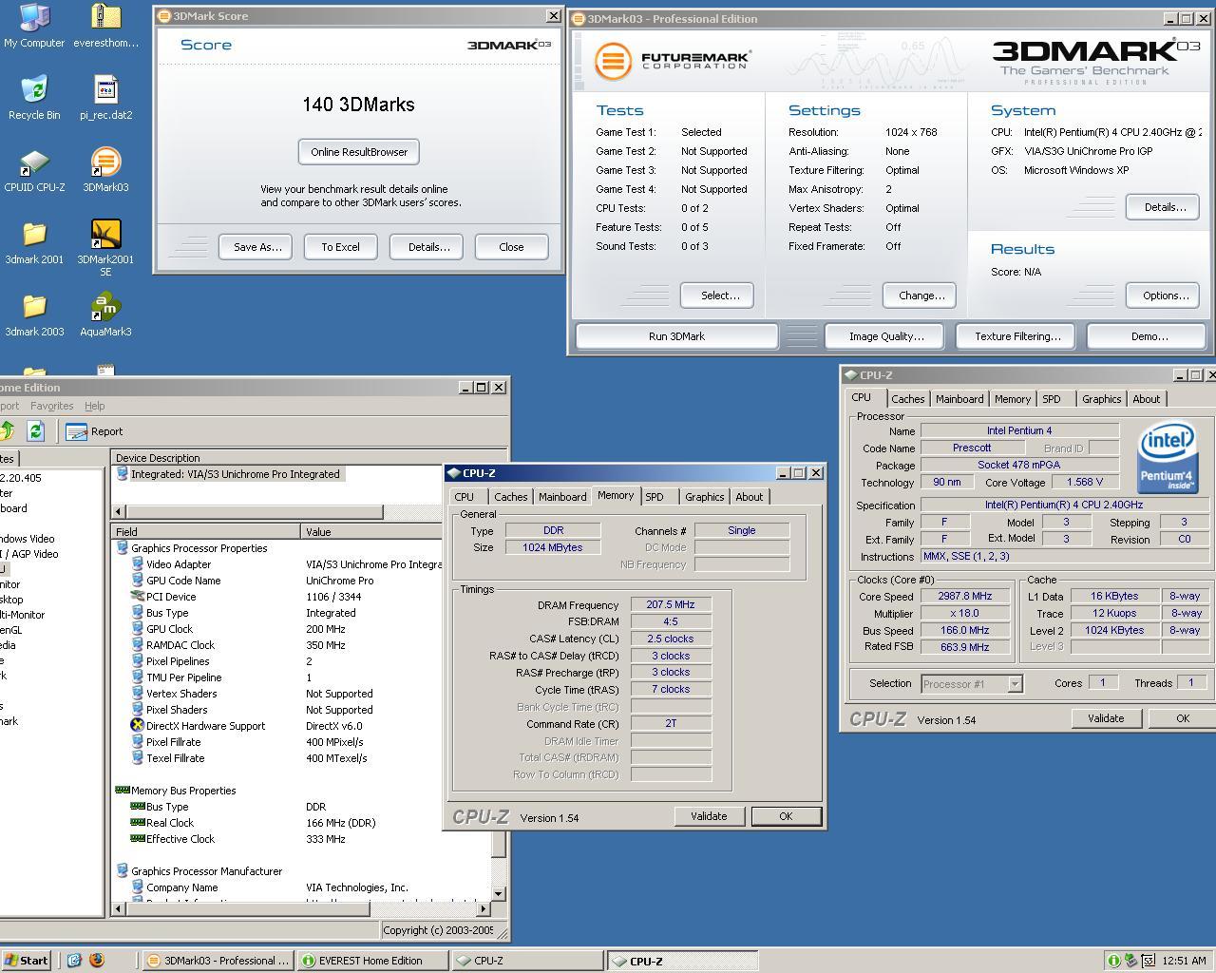
Task: Launch the 3DMark2001 SE desktop shortcut
Action: tap(105, 248)
